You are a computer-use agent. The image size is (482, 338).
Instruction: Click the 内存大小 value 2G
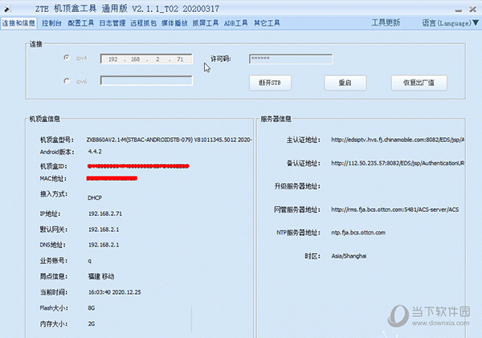tap(92, 324)
